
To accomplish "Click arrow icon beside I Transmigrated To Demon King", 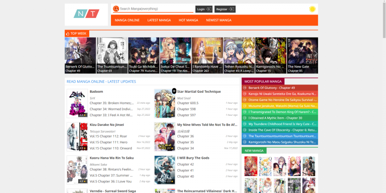I will pos(245,112).
